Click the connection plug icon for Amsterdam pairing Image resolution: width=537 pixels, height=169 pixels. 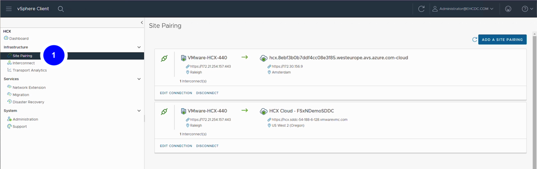[164, 59]
